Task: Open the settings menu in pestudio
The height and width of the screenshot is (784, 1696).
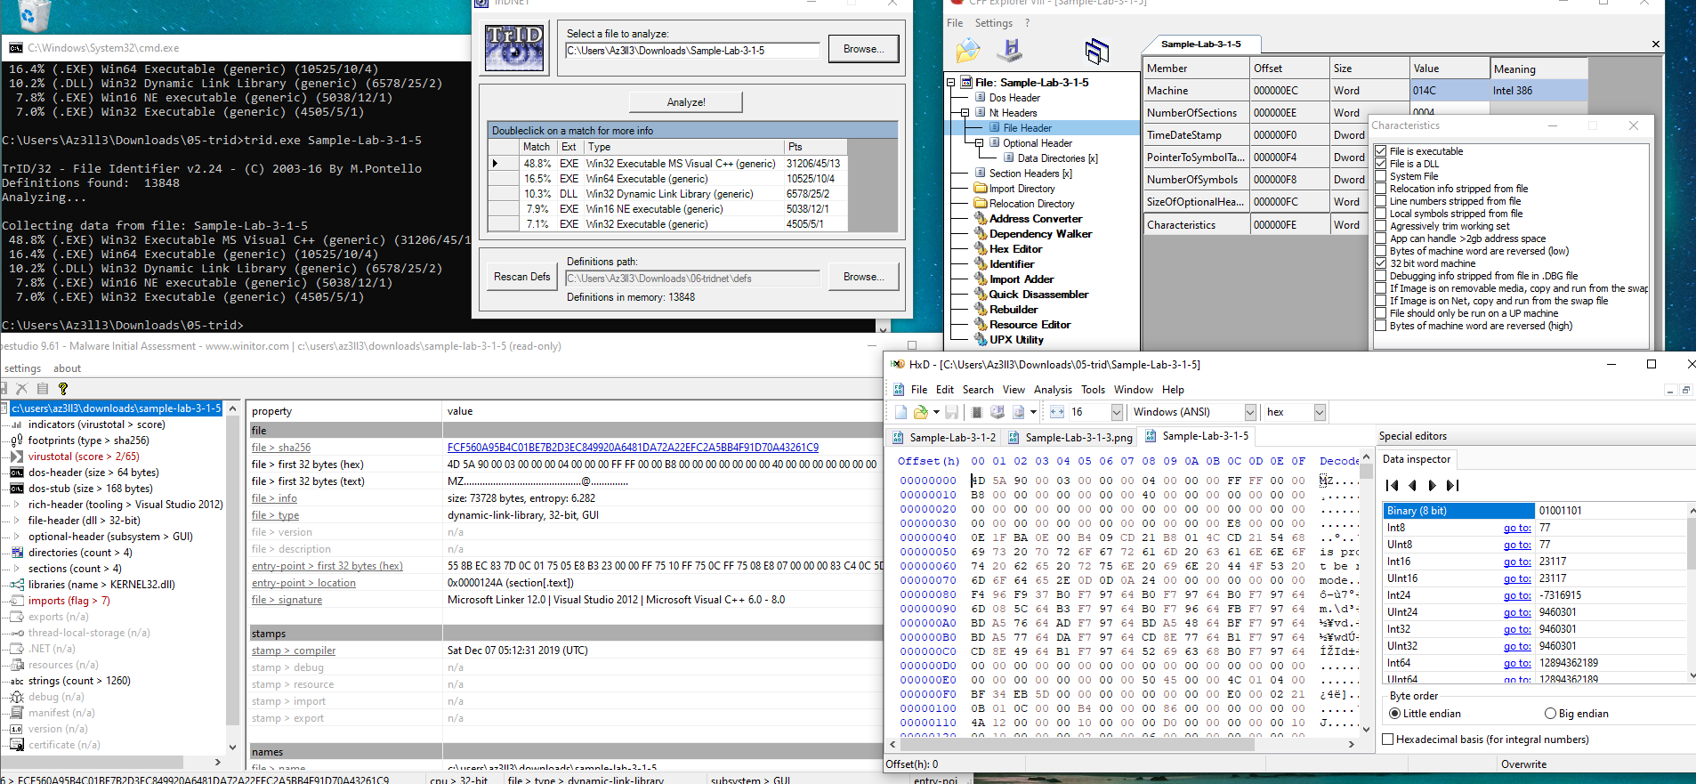Action: [22, 368]
